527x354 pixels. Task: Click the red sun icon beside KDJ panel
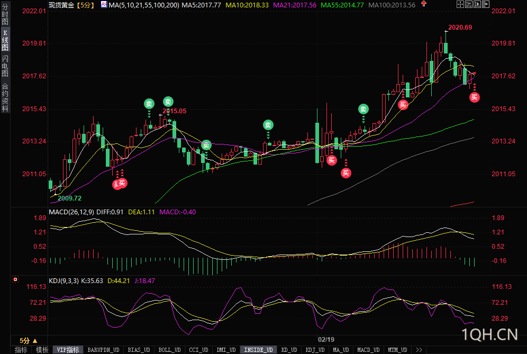[x=15, y=279]
